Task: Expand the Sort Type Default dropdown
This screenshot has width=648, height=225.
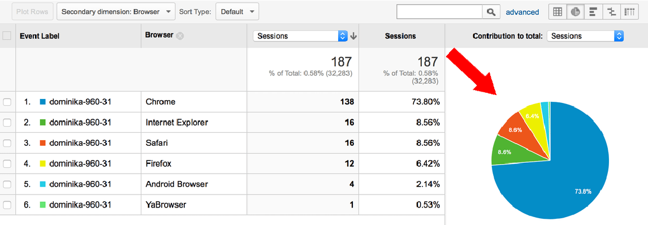Action: pyautogui.click(x=237, y=11)
